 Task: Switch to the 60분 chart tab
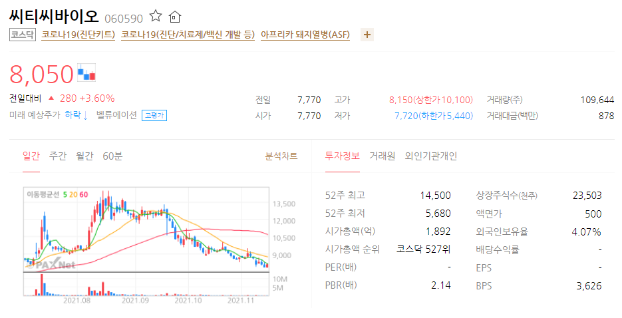point(112,156)
